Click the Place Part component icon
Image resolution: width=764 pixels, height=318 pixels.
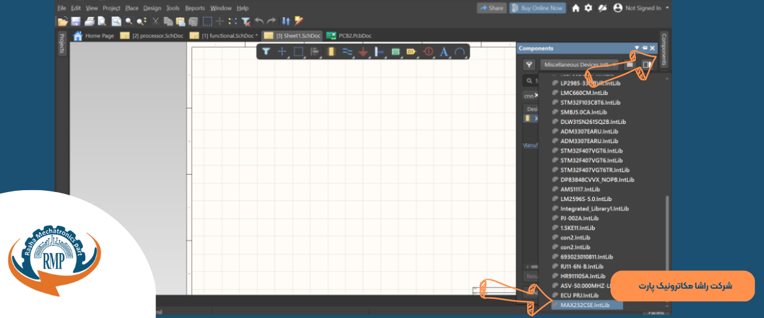point(330,52)
